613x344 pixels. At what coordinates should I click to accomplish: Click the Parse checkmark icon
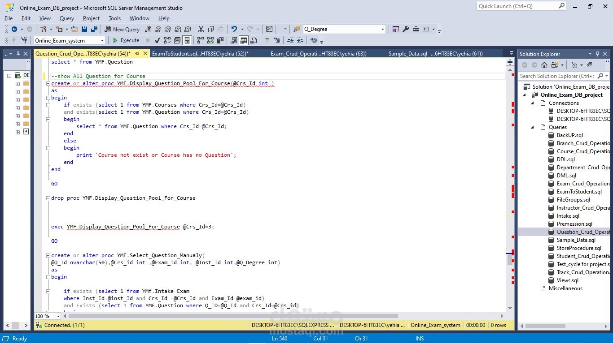(x=157, y=40)
